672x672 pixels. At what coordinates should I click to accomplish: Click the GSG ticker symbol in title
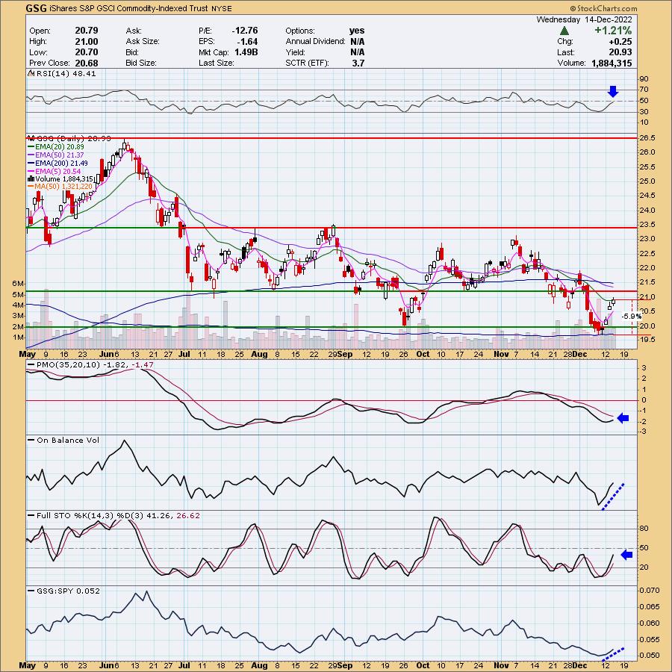[37, 8]
